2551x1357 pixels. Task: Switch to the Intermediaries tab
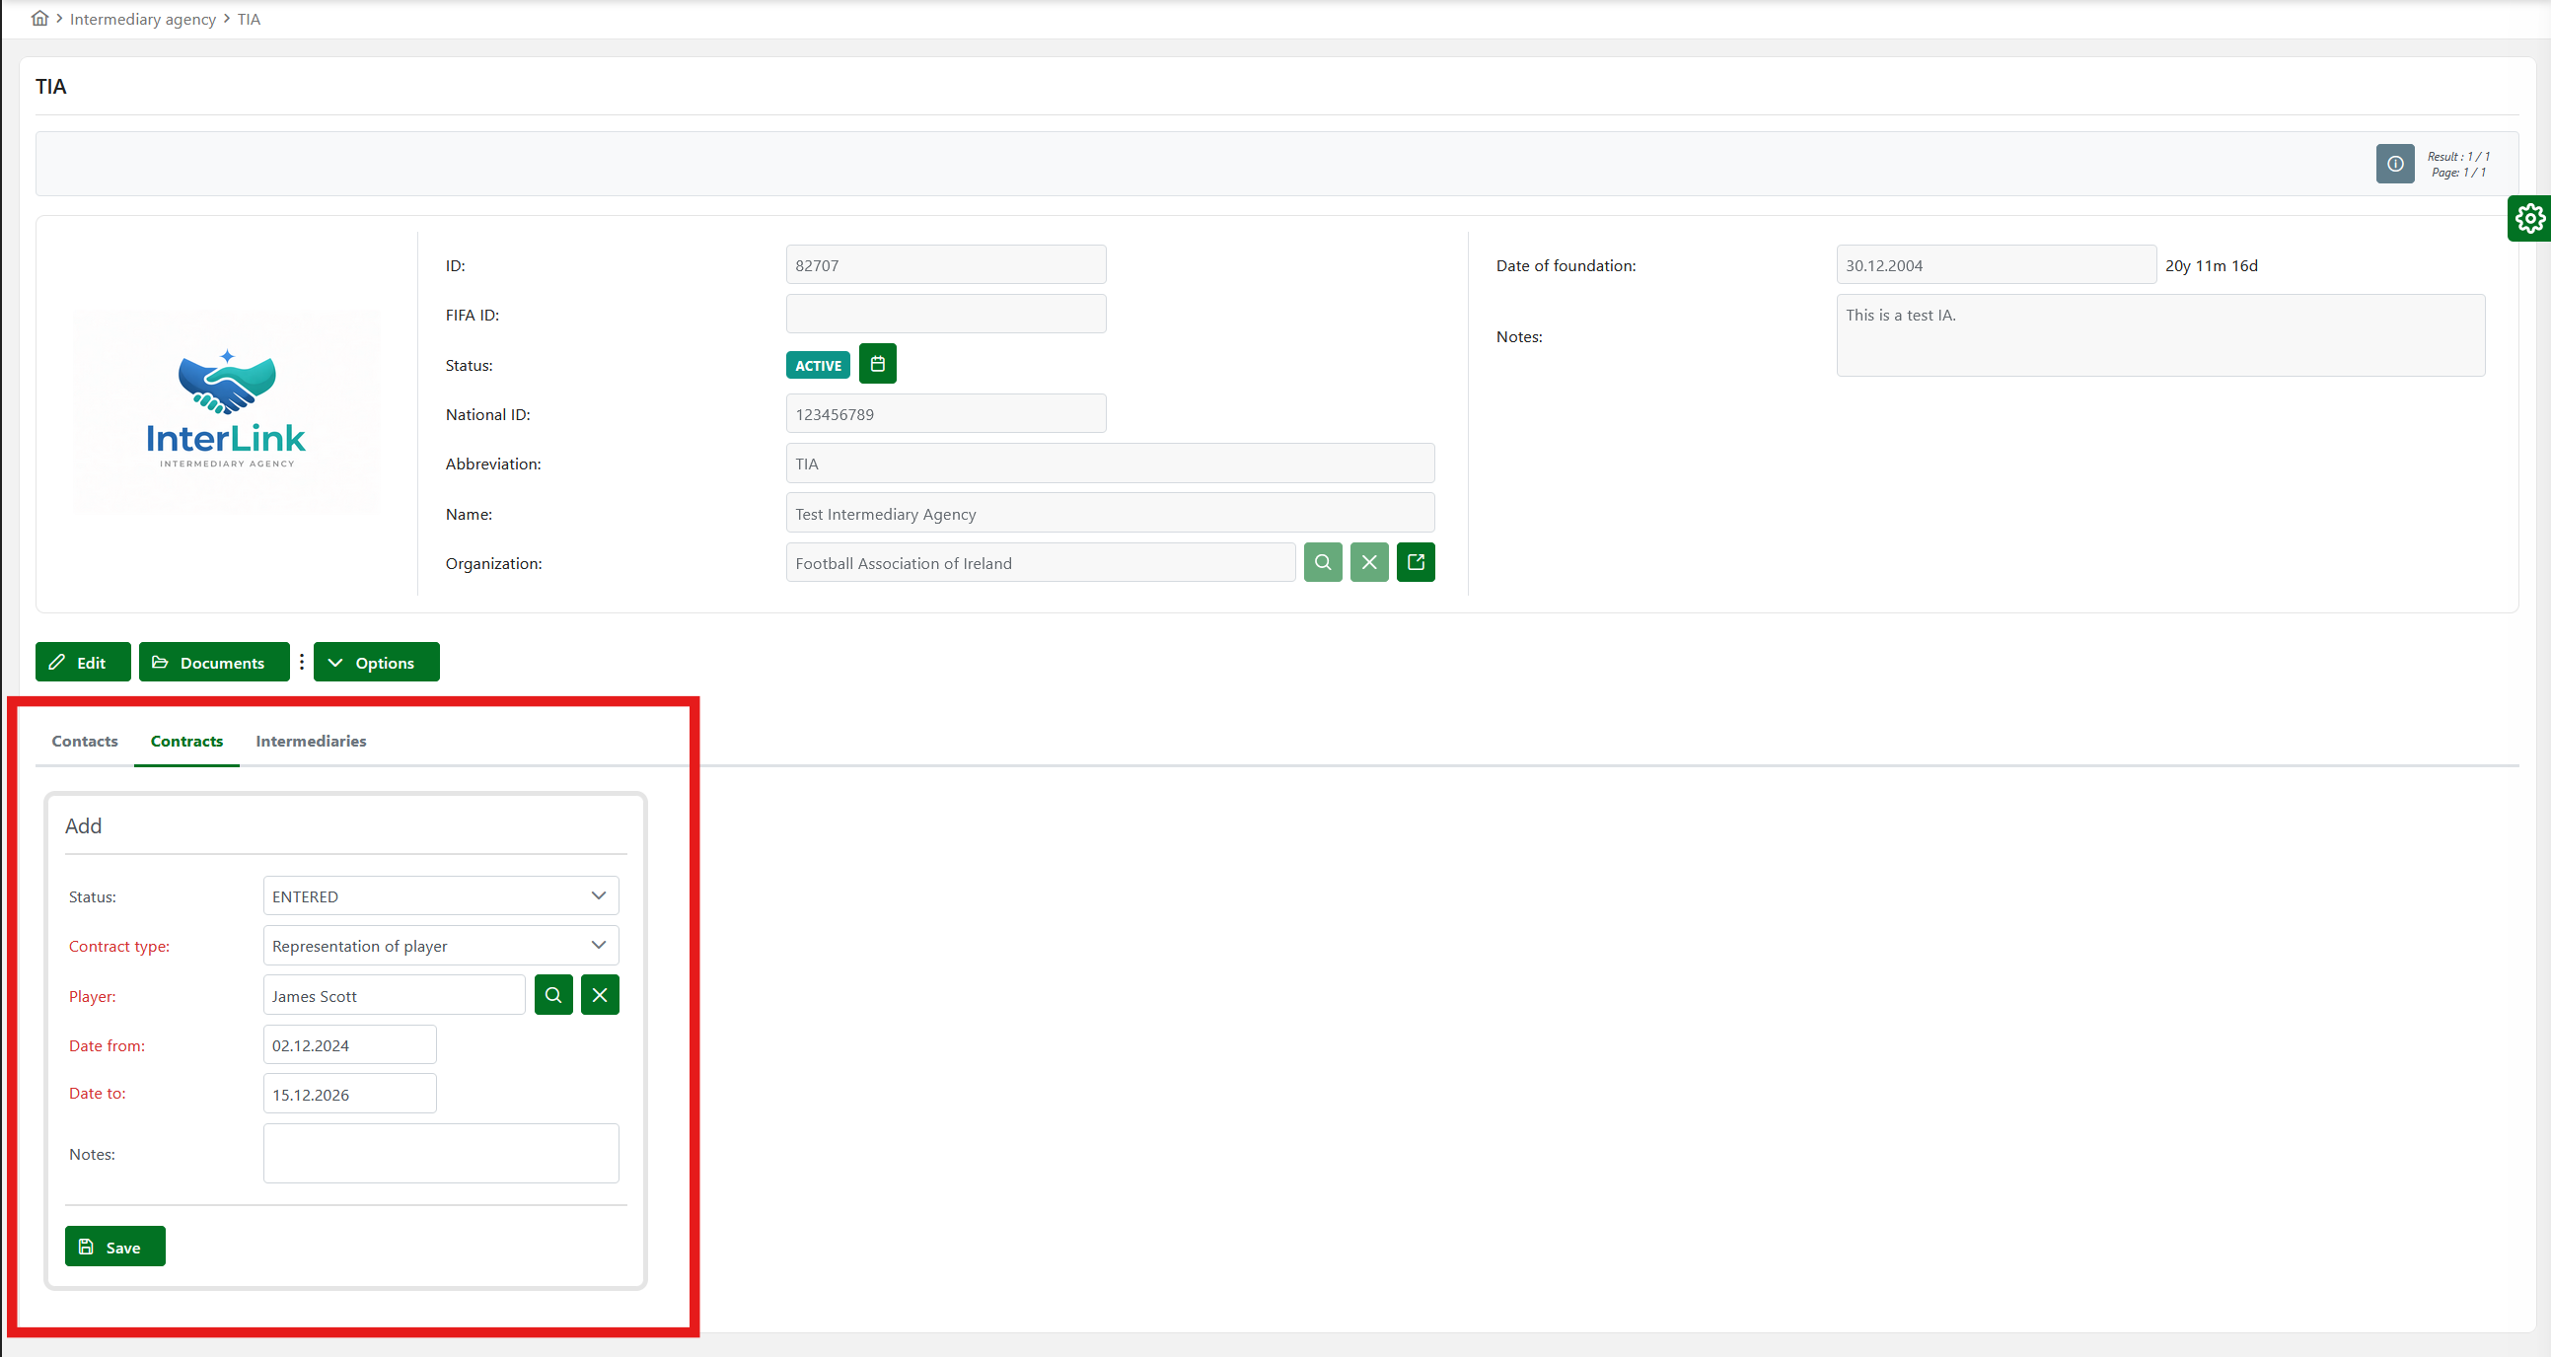point(310,741)
